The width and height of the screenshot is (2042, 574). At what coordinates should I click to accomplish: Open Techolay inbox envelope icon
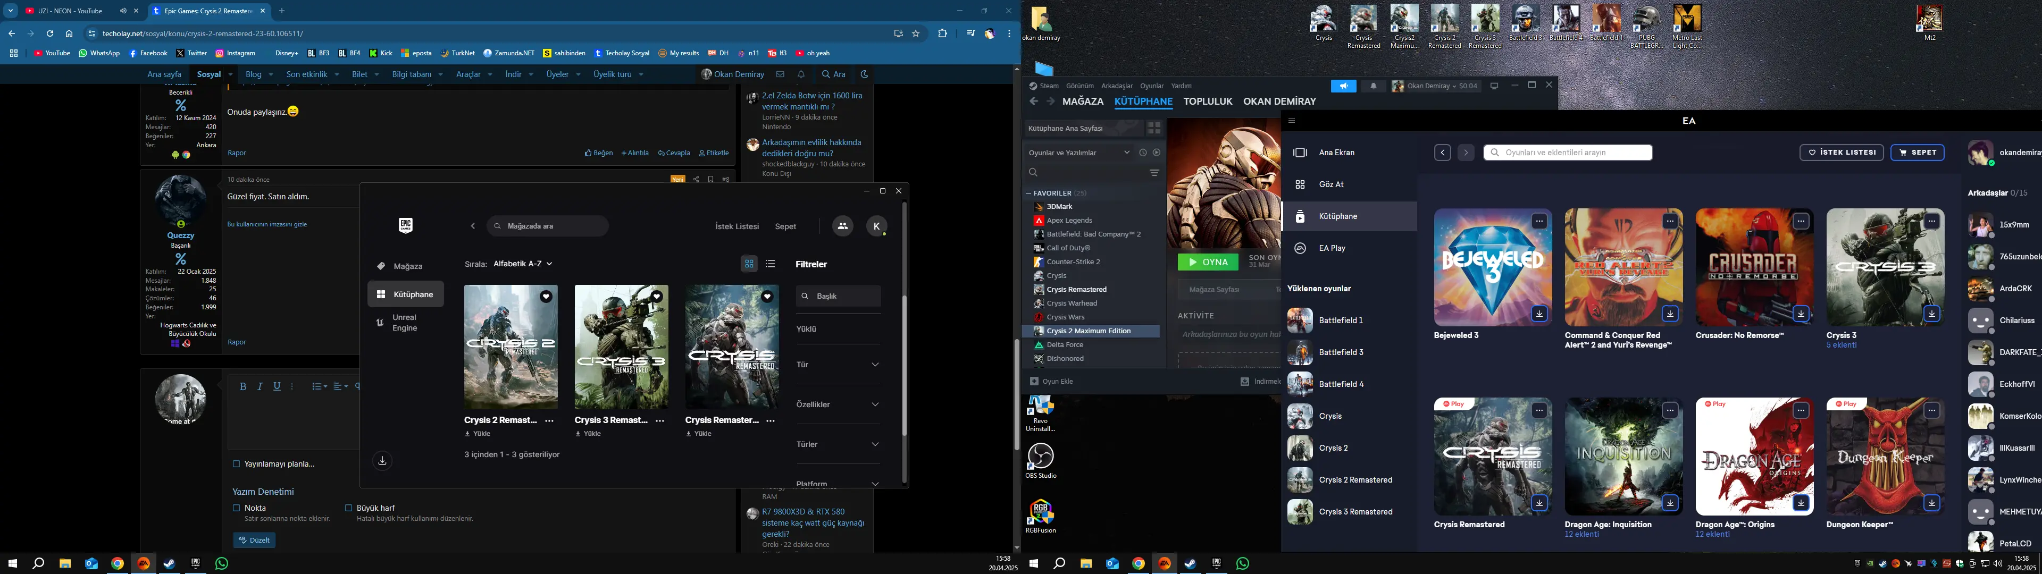coord(780,74)
